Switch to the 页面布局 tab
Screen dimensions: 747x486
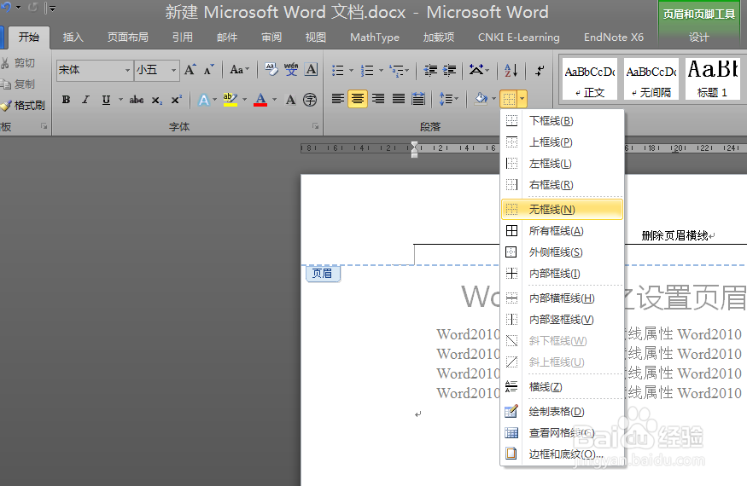click(128, 38)
